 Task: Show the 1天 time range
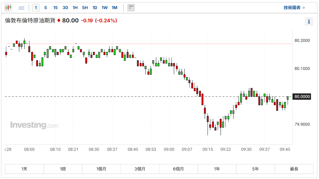coord(24,169)
